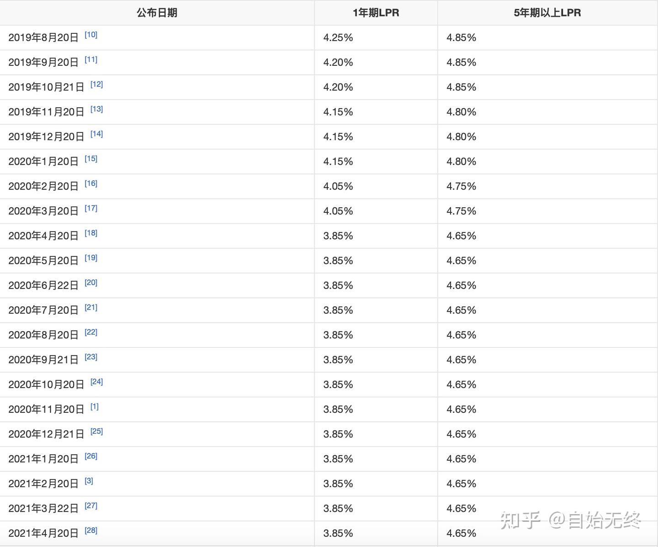Click the 1年期LPR column header

(376, 13)
